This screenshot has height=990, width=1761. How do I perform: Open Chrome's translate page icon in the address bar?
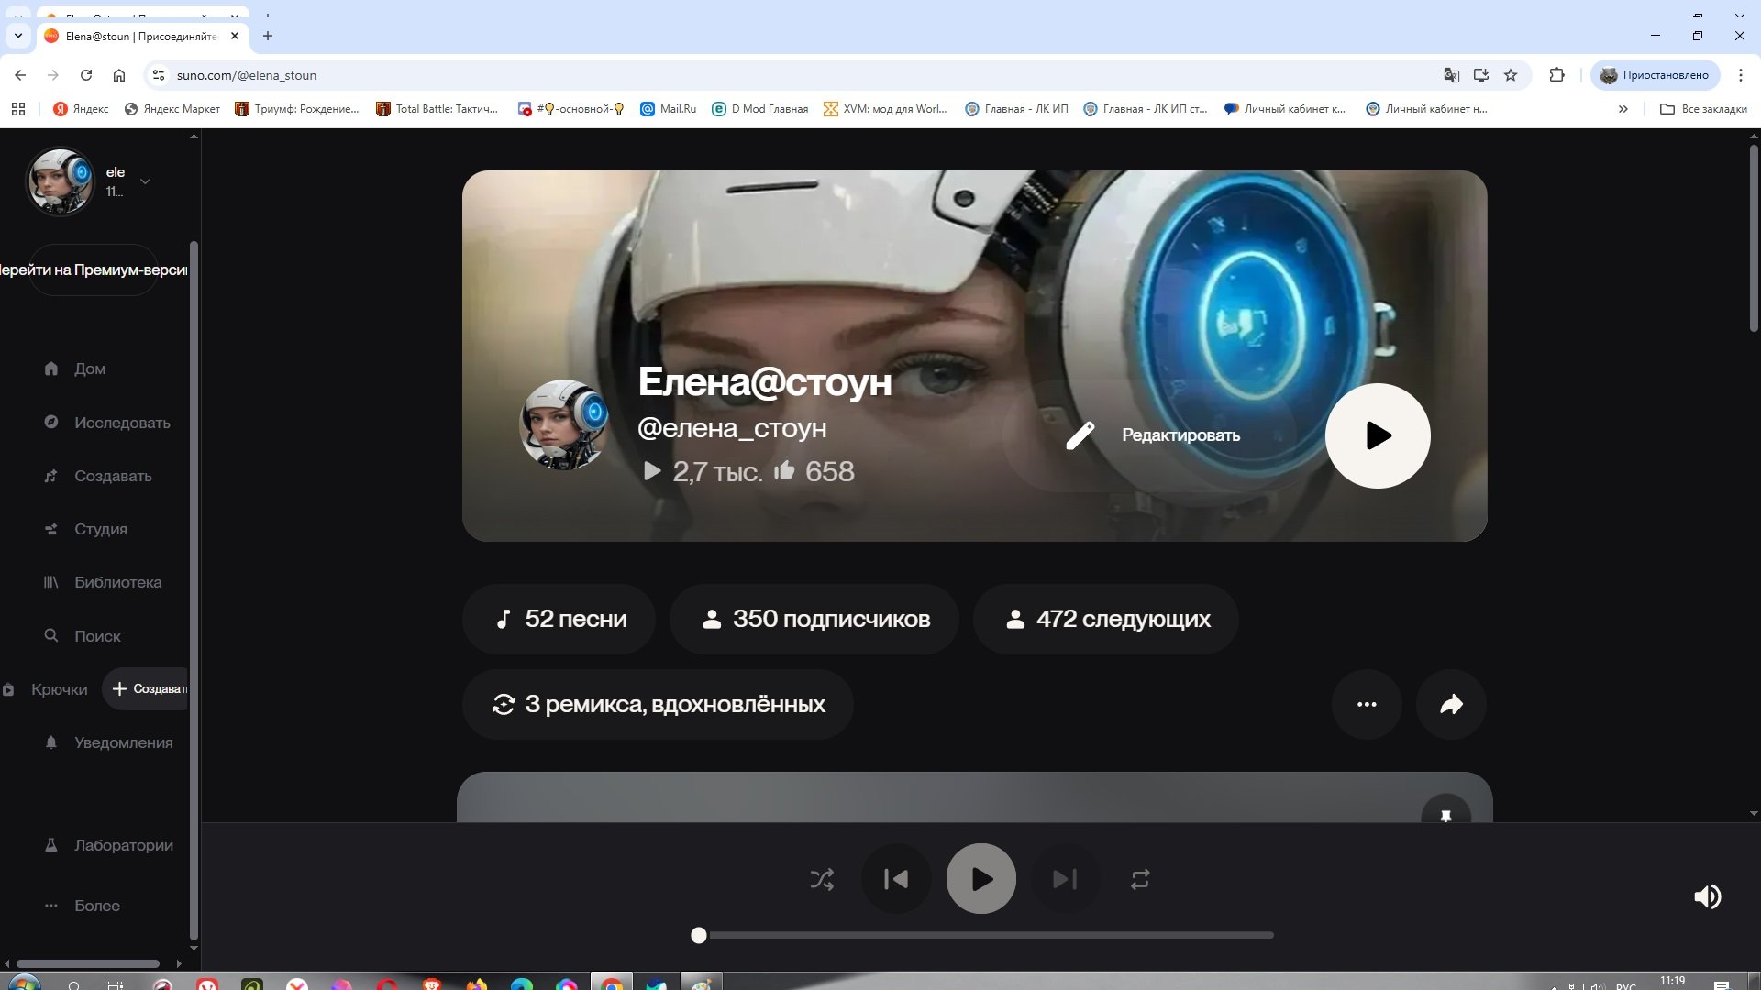(x=1451, y=75)
